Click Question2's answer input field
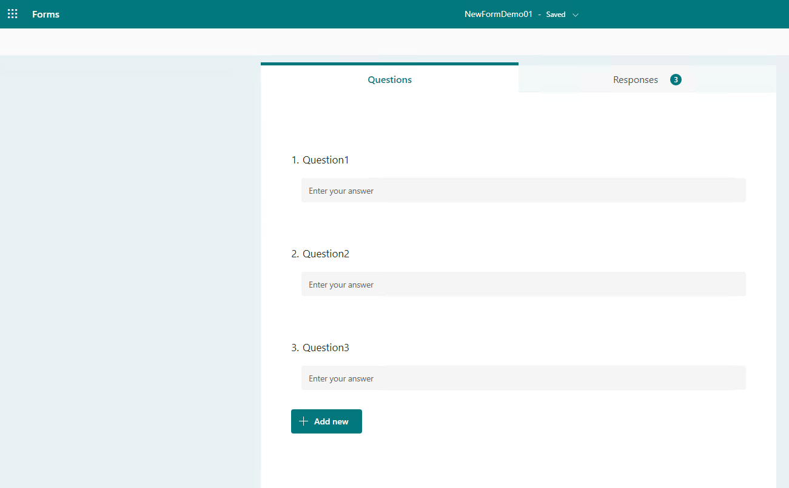This screenshot has height=488, width=789. pos(523,284)
